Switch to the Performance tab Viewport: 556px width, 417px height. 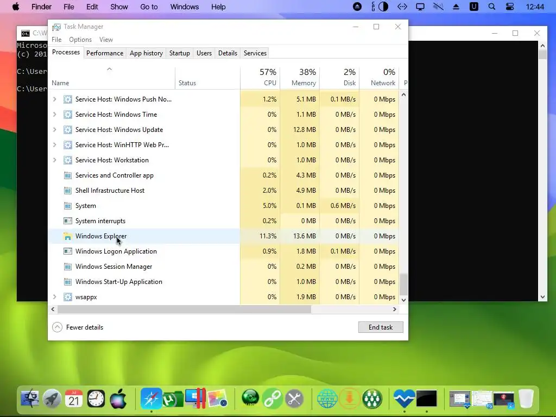pyautogui.click(x=105, y=53)
